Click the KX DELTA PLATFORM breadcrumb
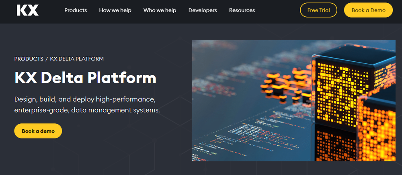Viewport: 402px width, 175px height. pyautogui.click(x=77, y=59)
